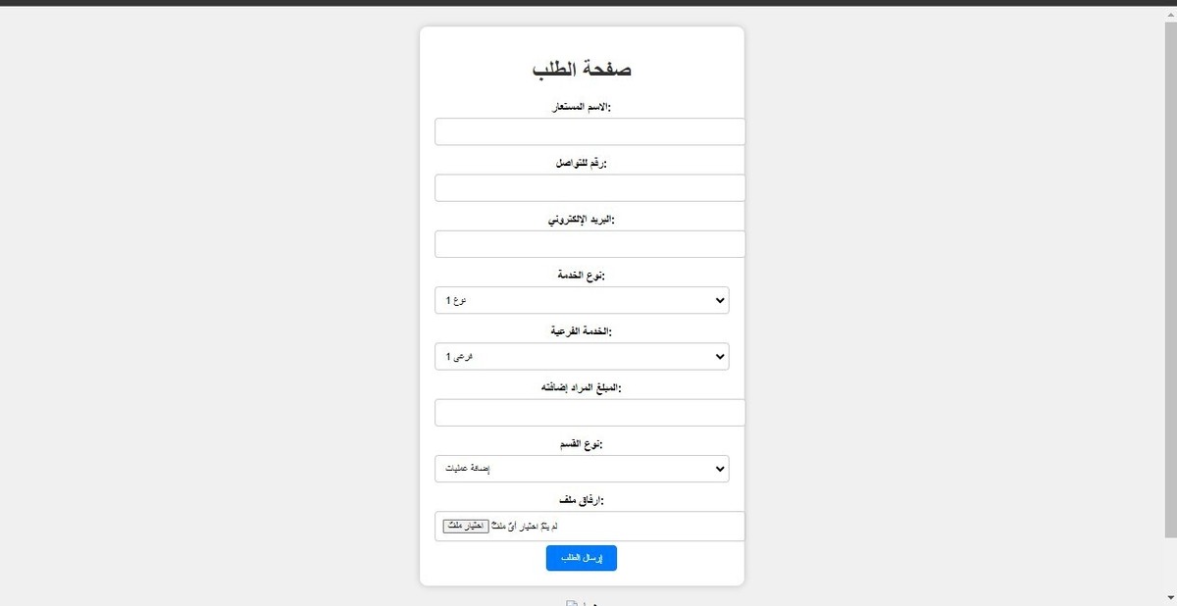Click the chevron arrow on the sub-service select
1177x606 pixels.
pos(720,356)
